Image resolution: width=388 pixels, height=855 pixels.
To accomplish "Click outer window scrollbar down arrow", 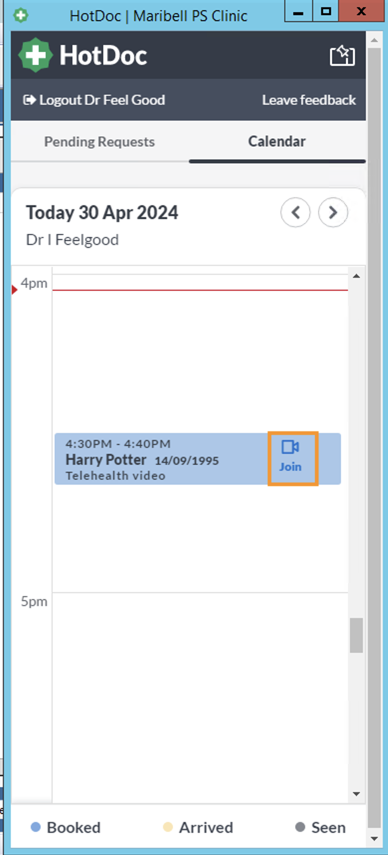I will [374, 839].
